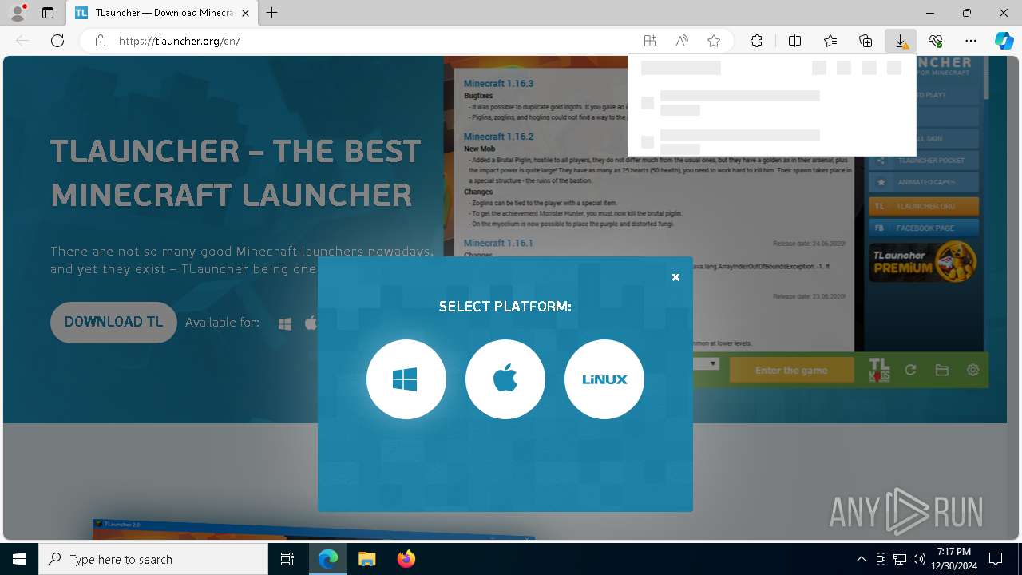The width and height of the screenshot is (1022, 575).
Task: Open the clock and calendar flyout
Action: tap(954, 559)
